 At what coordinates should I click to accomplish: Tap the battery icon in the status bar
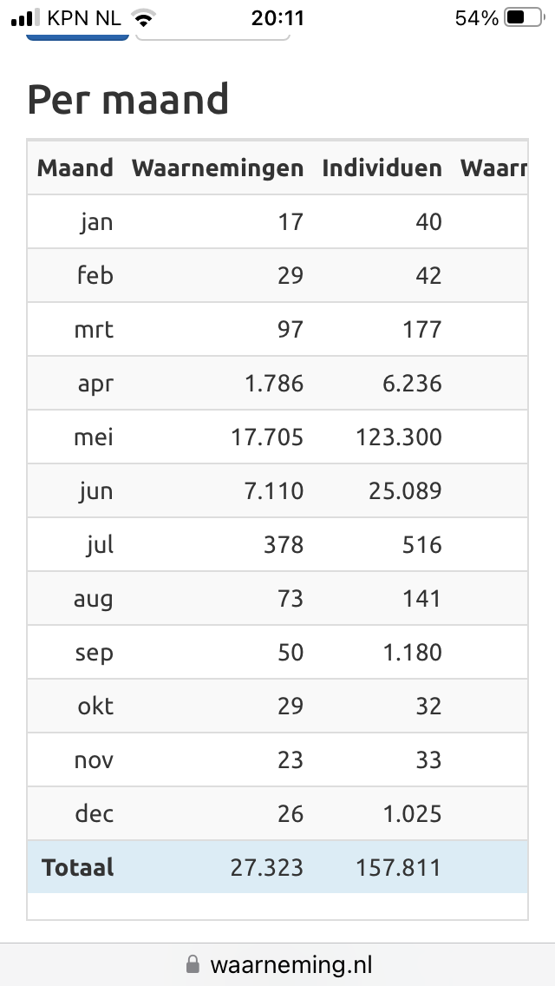[x=524, y=17]
